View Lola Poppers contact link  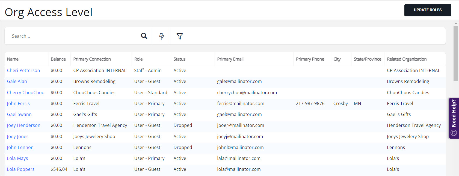[x=21, y=169]
